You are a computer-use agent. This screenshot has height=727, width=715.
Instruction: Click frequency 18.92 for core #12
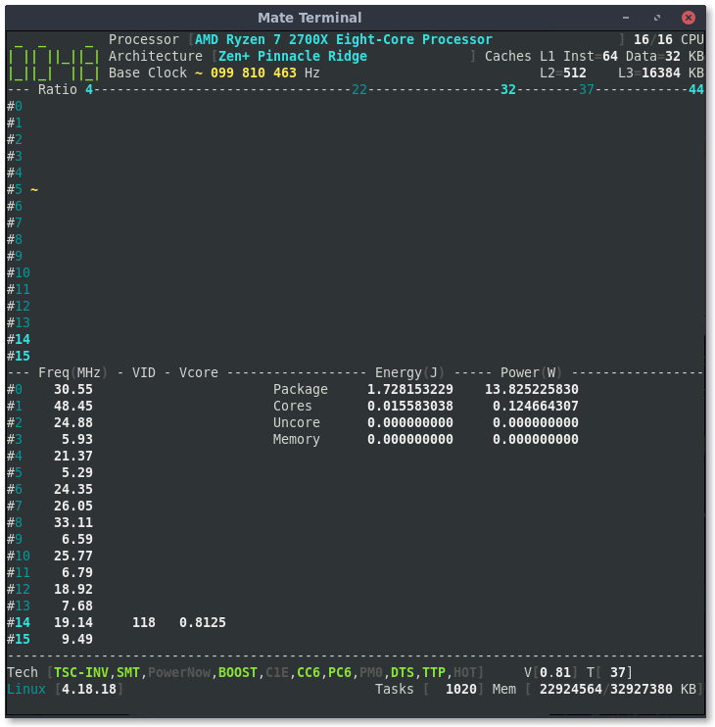(73, 590)
